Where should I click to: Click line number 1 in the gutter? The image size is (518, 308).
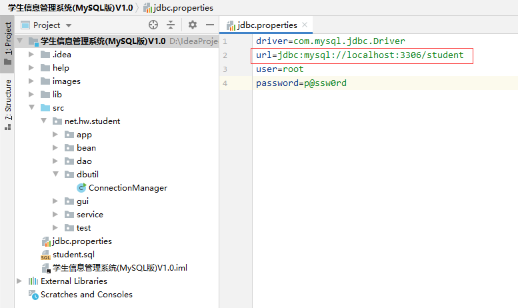point(225,41)
